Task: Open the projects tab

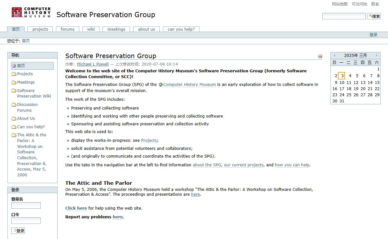Action: click(x=40, y=29)
